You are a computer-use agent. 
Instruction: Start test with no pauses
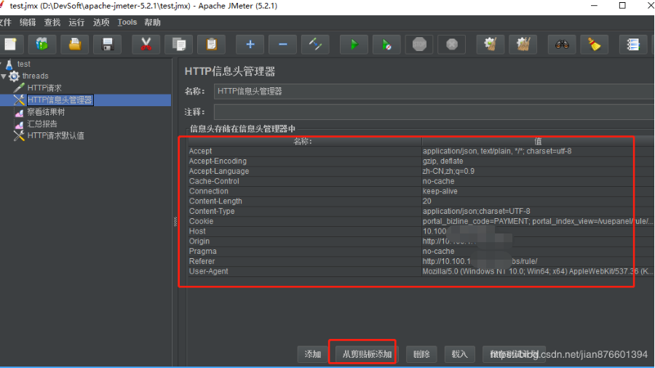(387, 44)
